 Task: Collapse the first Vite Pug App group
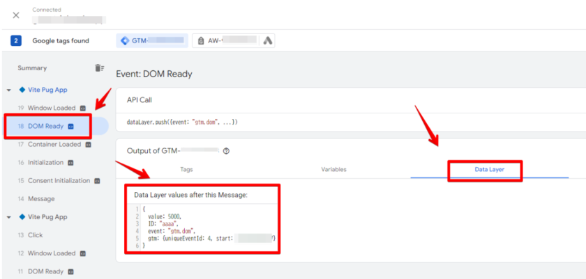pos(8,90)
